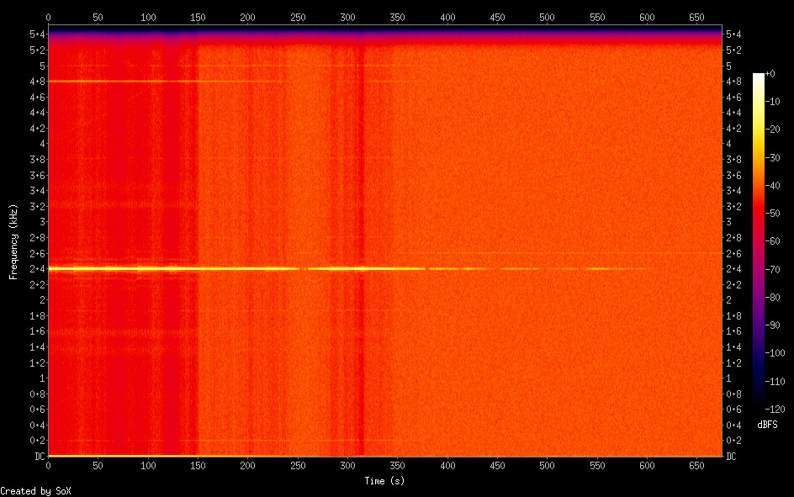Click the "Time (s)" axis label

(385, 480)
